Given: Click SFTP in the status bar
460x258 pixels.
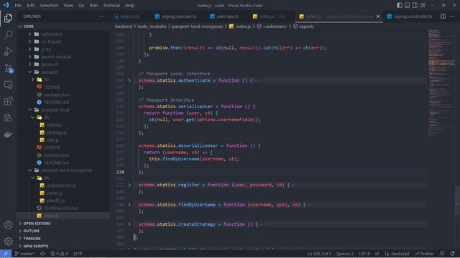Looking at the screenshot, I should (78, 254).
